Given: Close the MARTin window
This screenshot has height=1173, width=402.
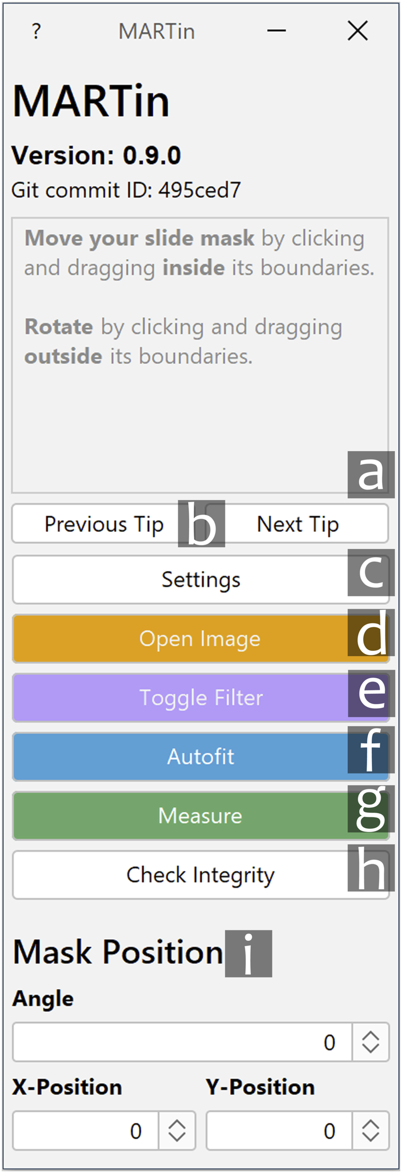Looking at the screenshot, I should (358, 31).
